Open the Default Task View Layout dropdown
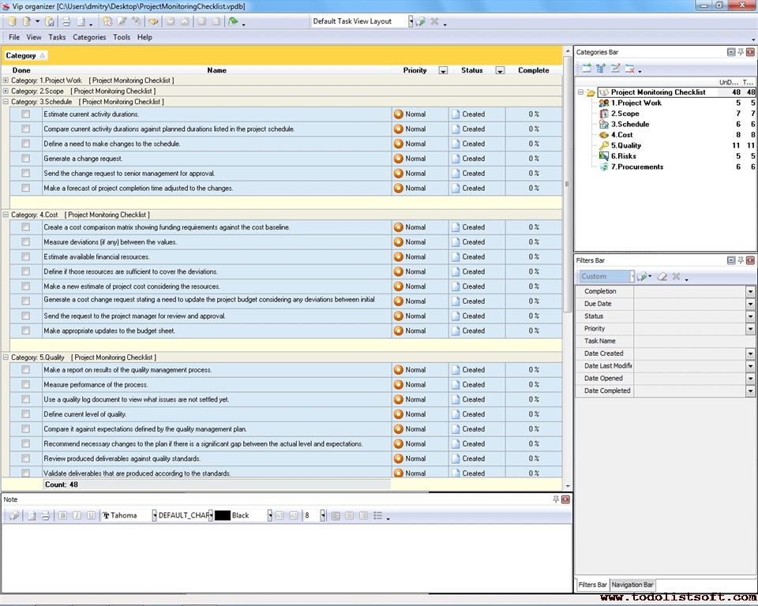This screenshot has height=606, width=758. point(411,21)
